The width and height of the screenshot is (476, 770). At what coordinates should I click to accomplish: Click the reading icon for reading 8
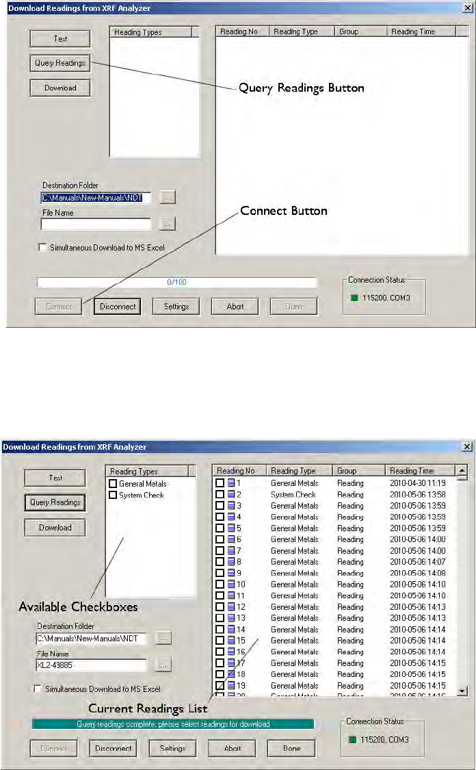(x=231, y=562)
